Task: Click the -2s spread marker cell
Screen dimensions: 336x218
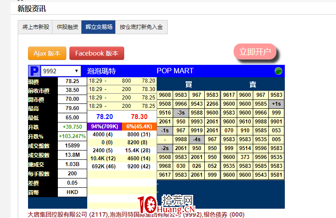Action: 165,148
